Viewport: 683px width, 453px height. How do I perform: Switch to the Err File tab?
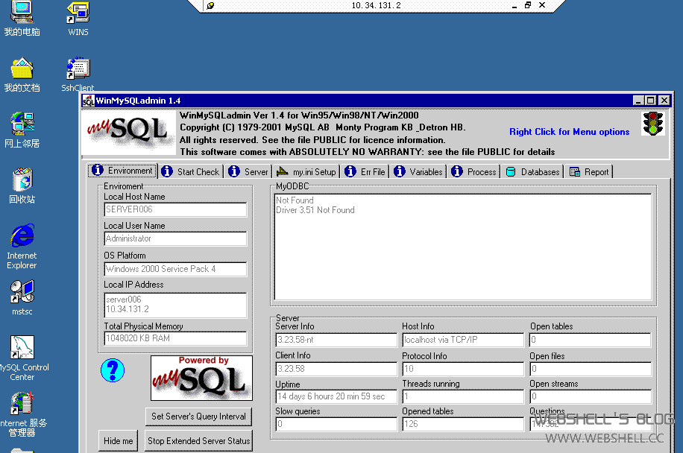pos(365,172)
